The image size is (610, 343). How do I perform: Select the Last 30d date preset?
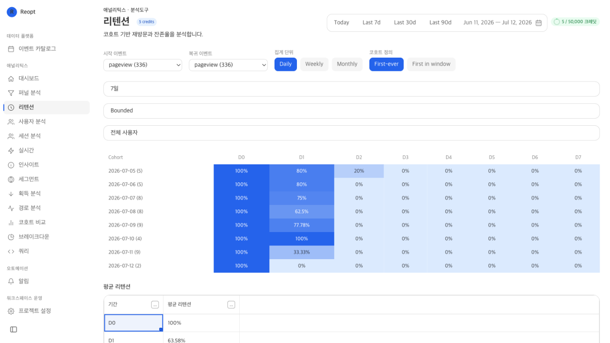pos(405,23)
